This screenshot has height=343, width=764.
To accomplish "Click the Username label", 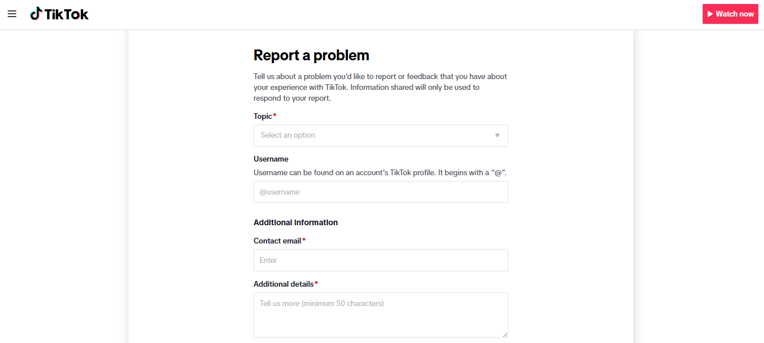I will [271, 159].
